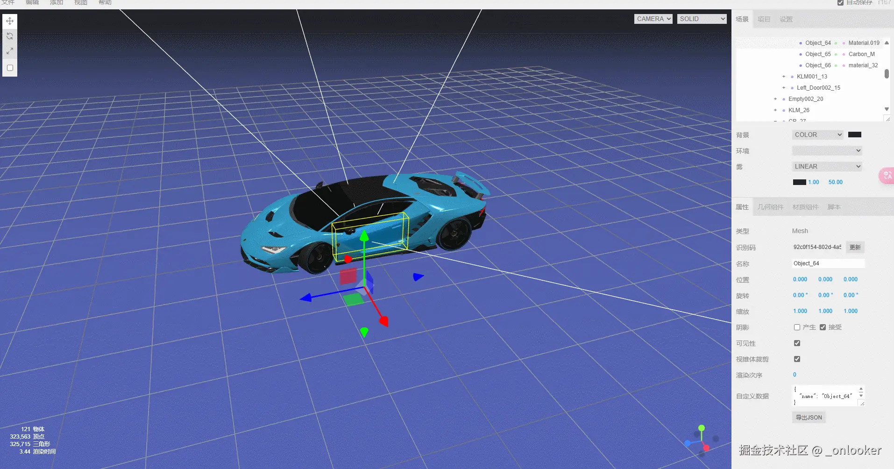
Task: Click the green geometry dot of Object_66
Action: [x=836, y=65]
